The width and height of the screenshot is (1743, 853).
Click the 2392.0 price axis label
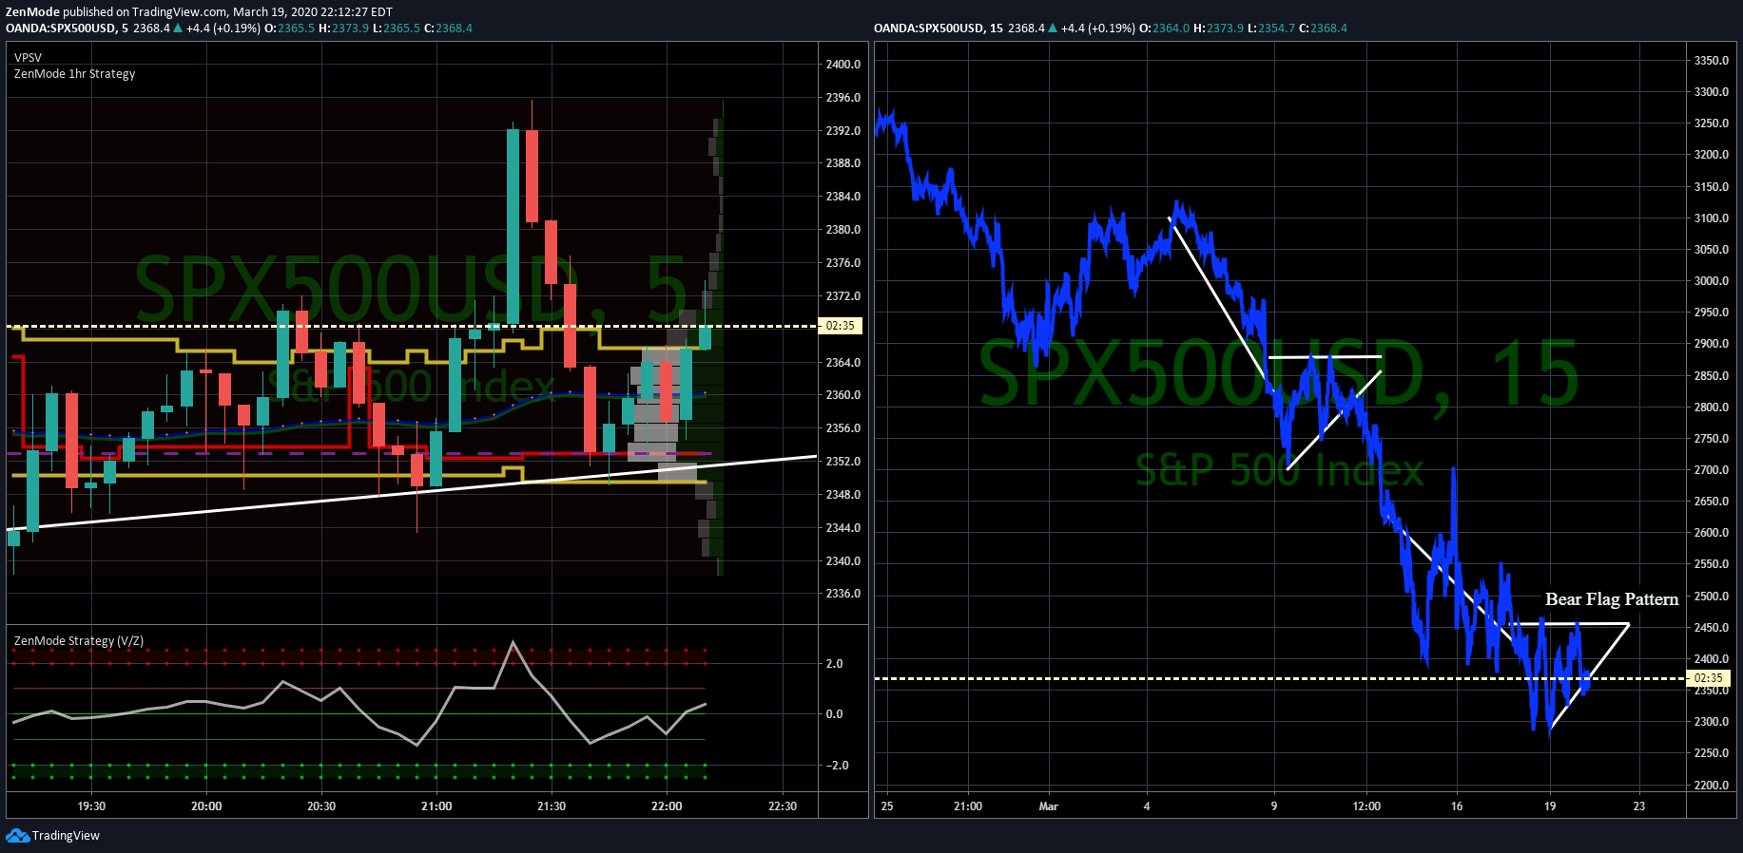843,131
